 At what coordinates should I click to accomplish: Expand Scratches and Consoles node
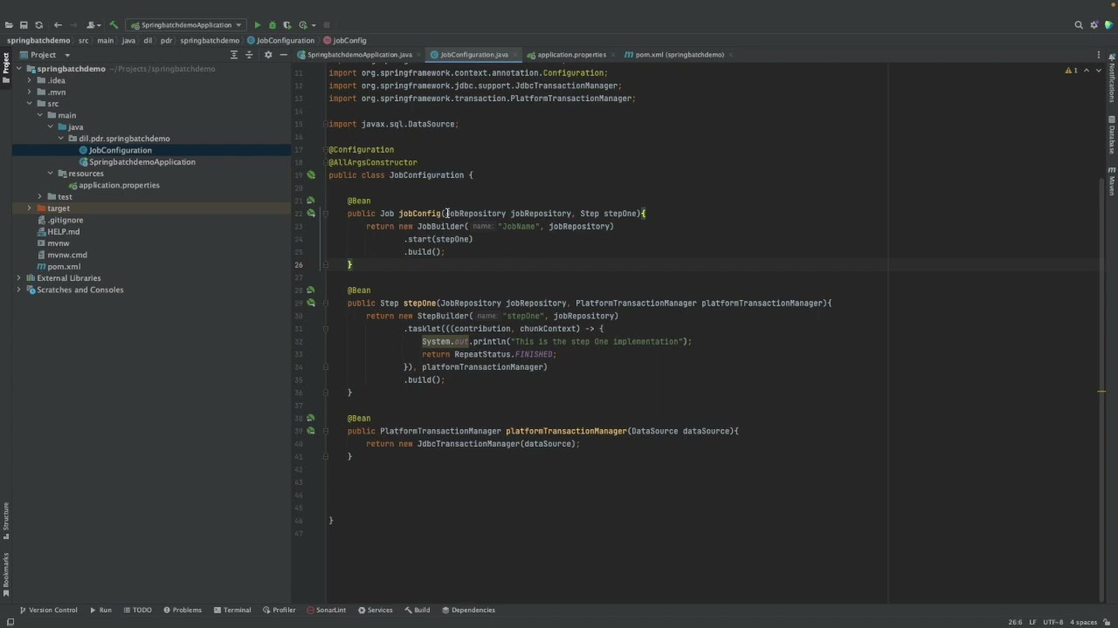[19, 290]
